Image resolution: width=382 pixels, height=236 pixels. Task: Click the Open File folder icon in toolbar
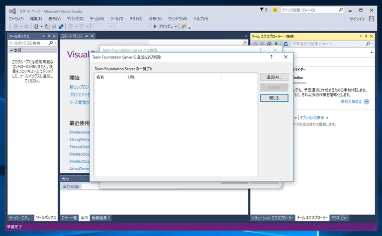point(47,26)
